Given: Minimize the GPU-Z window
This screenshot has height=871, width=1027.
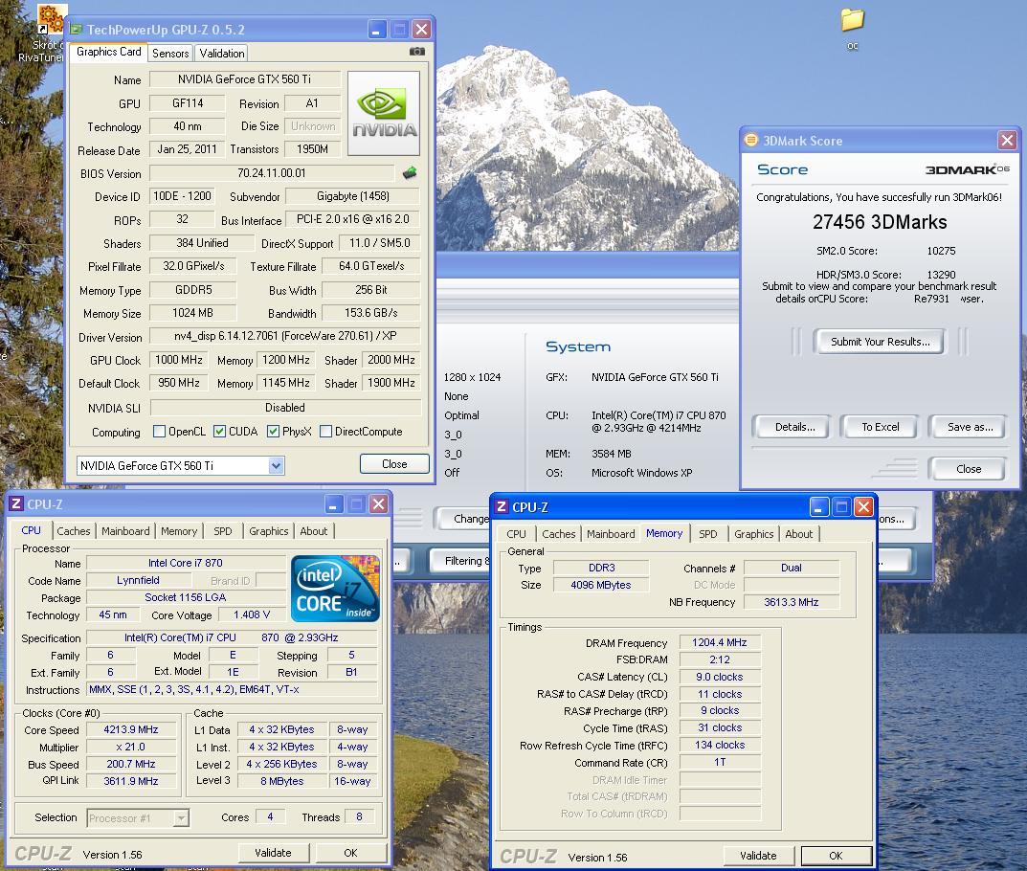Looking at the screenshot, I should coord(377,30).
